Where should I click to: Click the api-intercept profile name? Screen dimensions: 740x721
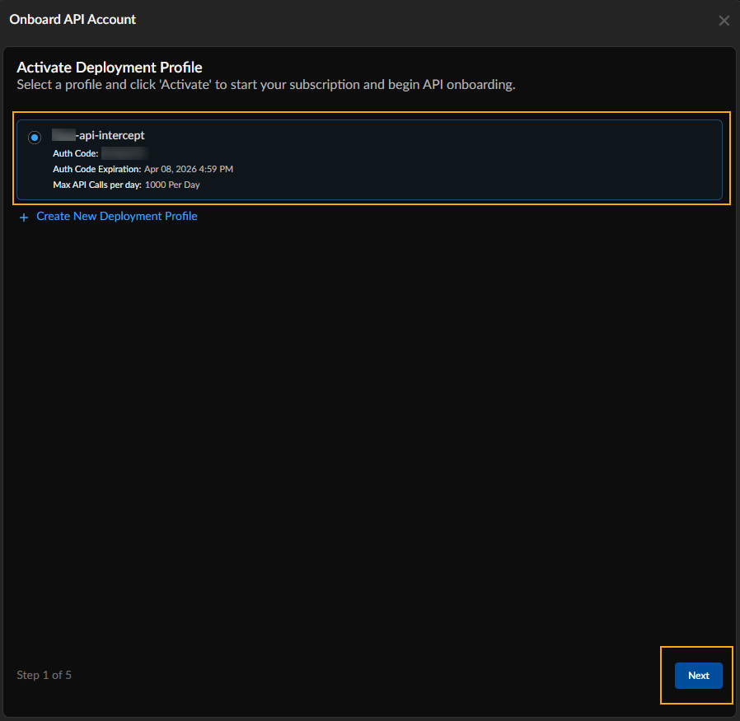point(110,135)
